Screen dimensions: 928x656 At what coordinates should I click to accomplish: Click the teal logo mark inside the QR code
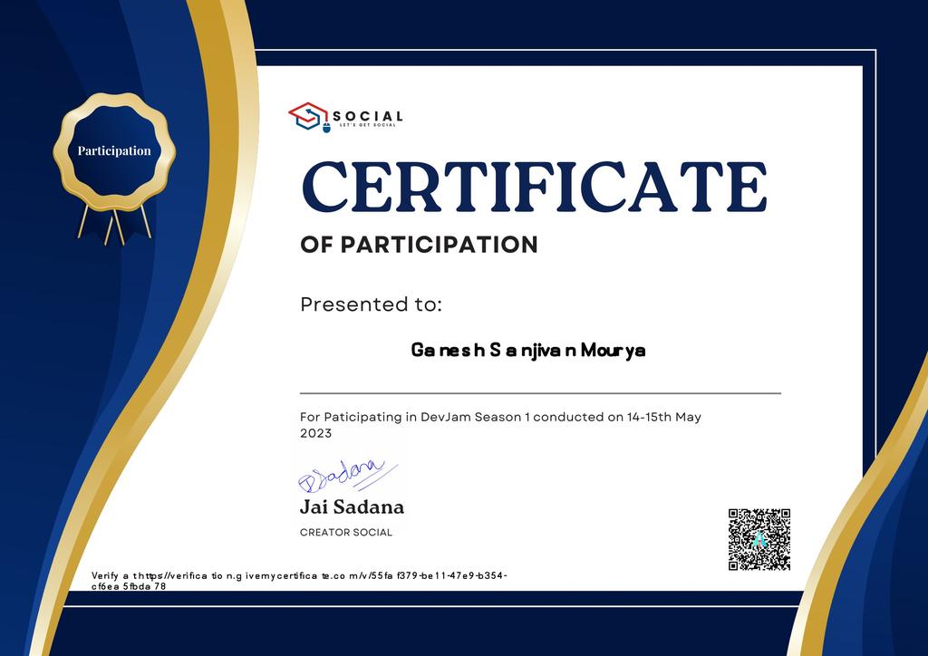(x=759, y=541)
